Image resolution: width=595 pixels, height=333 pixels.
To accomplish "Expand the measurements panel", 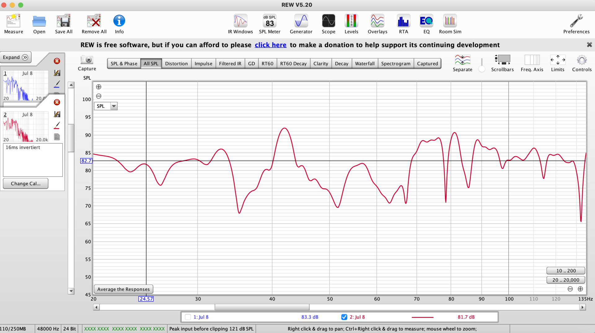I will point(15,57).
